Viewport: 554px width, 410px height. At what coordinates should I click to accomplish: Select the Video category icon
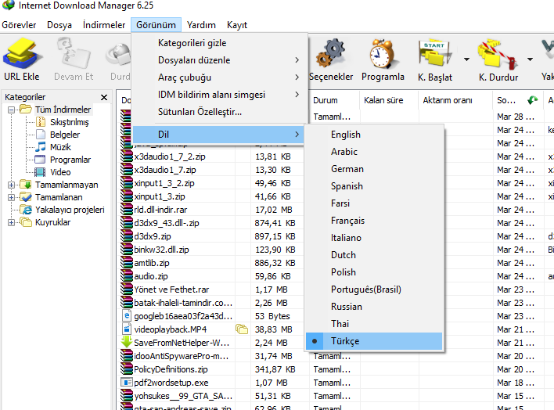coord(40,172)
